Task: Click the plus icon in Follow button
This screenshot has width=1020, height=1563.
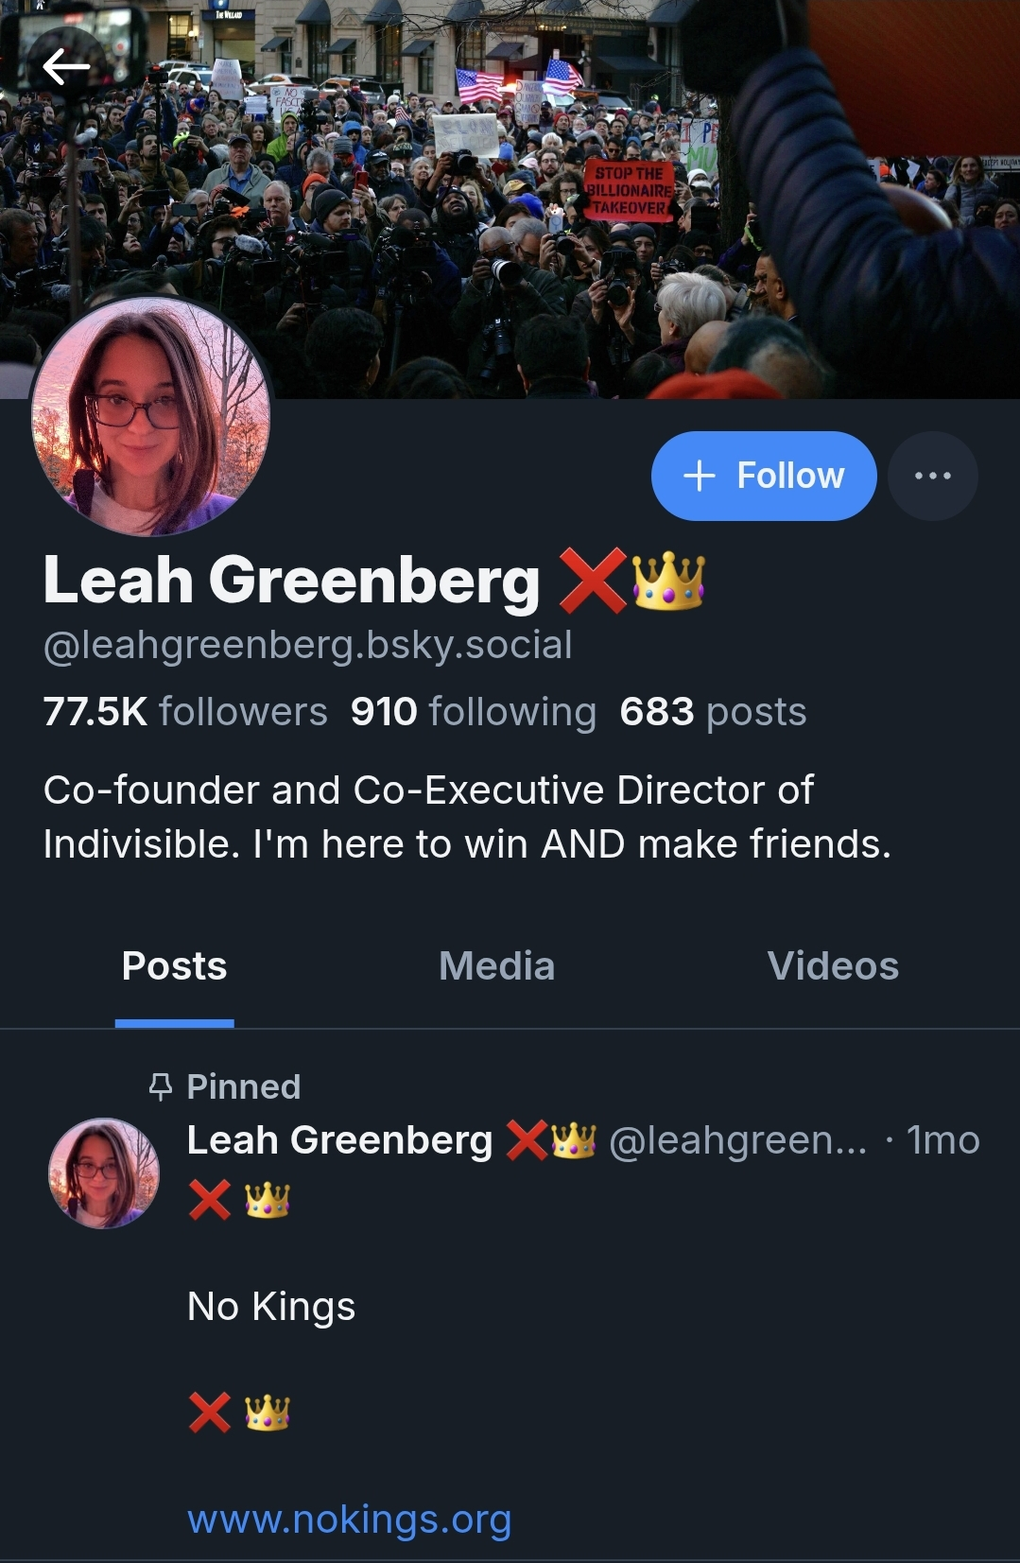Action: pyautogui.click(x=699, y=476)
